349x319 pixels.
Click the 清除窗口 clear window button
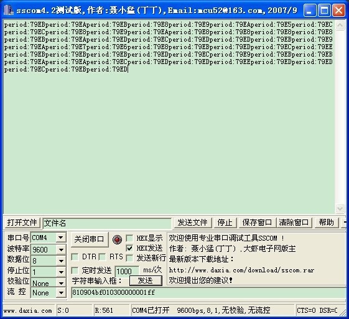294,223
